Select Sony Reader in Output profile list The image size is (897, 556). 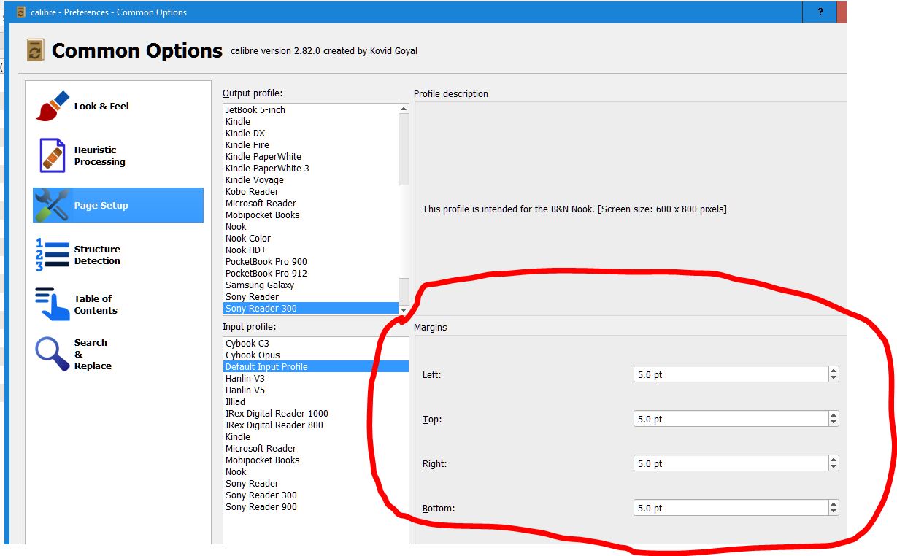pos(310,296)
